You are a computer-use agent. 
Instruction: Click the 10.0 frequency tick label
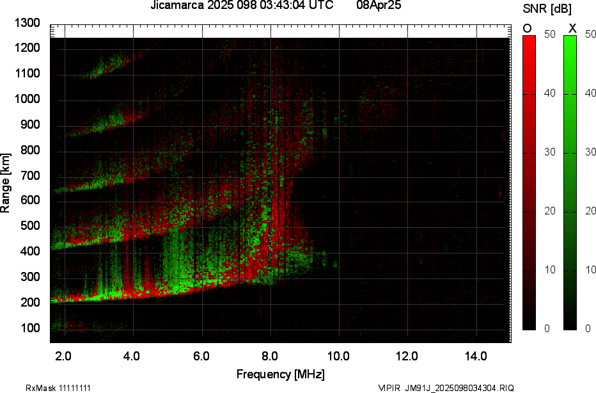tap(338, 356)
